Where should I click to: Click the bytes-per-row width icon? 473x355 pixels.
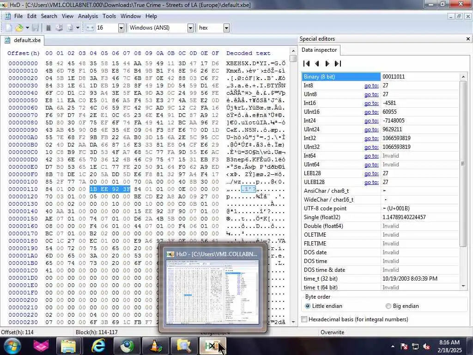(x=90, y=28)
